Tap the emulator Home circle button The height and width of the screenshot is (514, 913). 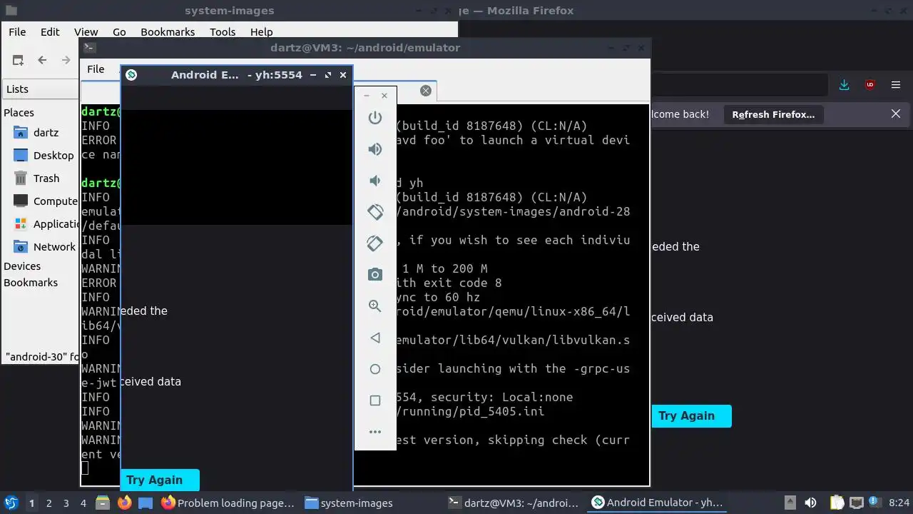(x=375, y=369)
